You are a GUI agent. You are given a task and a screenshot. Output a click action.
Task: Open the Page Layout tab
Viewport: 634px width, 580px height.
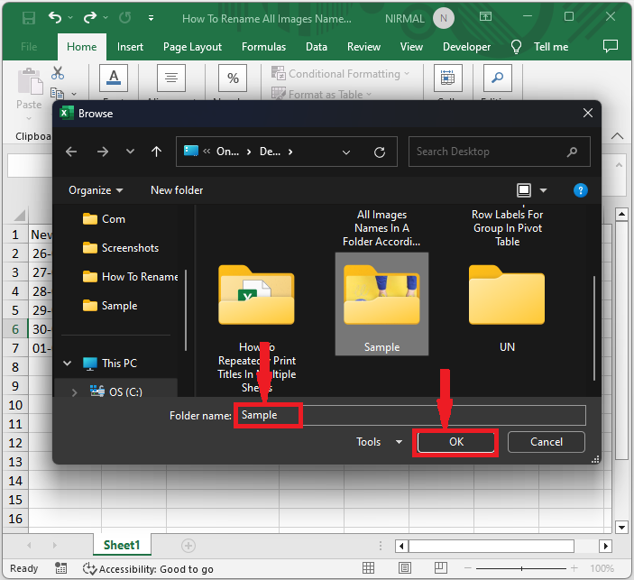192,47
